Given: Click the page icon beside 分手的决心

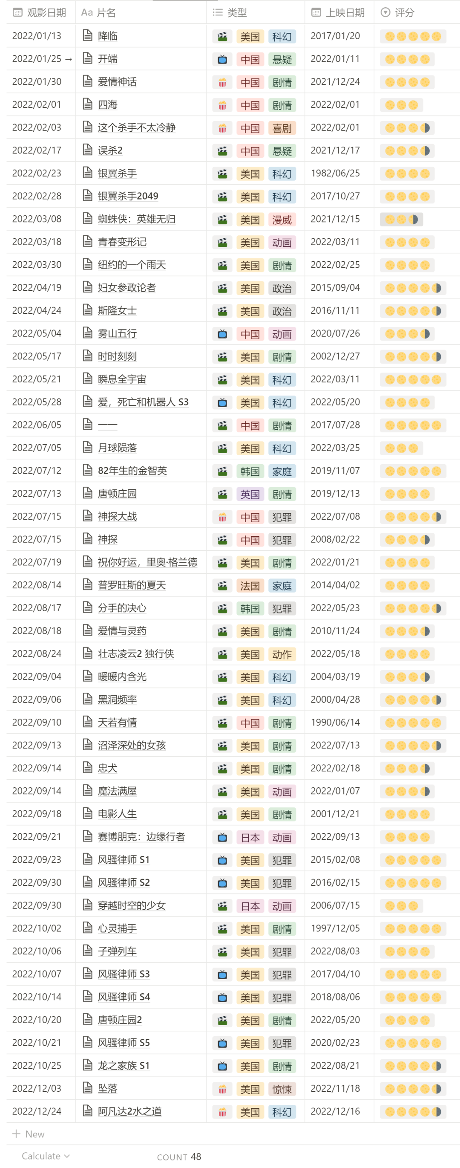Looking at the screenshot, I should [x=87, y=607].
